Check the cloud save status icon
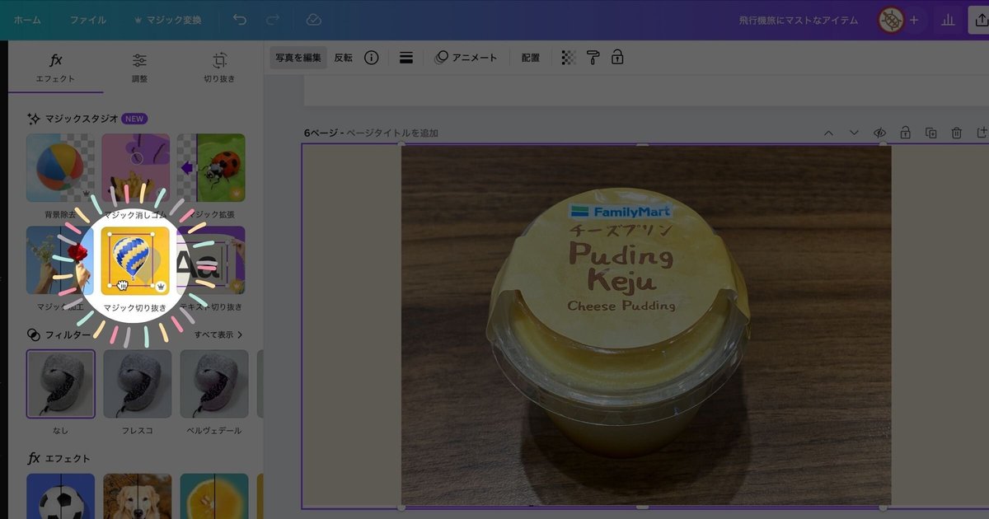Screen dimensions: 989x519 pyautogui.click(x=313, y=20)
